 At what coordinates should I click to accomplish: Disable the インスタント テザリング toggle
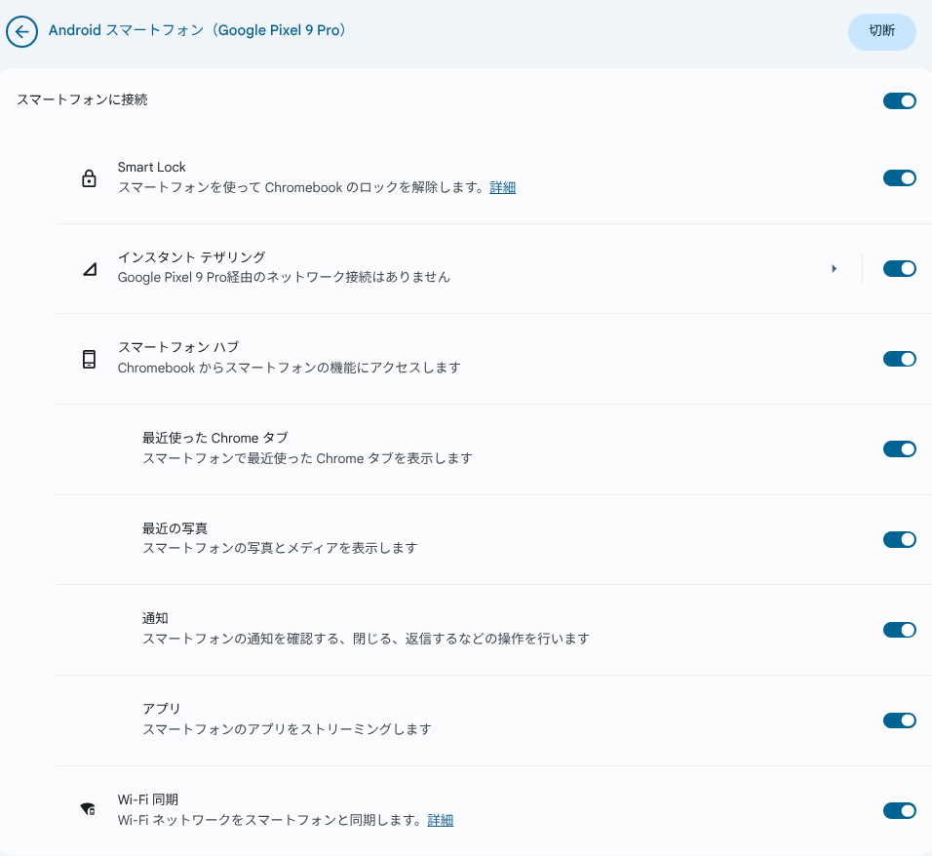point(899,269)
